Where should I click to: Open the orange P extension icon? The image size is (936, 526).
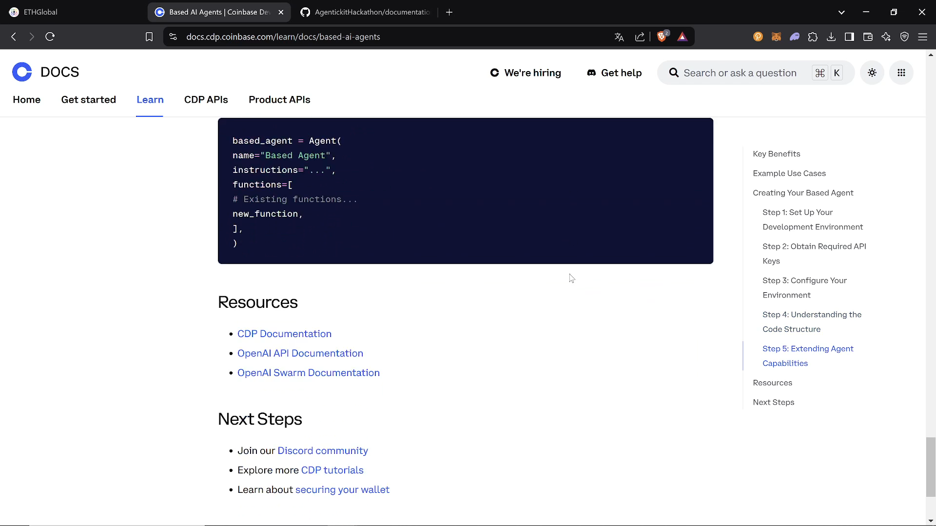click(758, 37)
